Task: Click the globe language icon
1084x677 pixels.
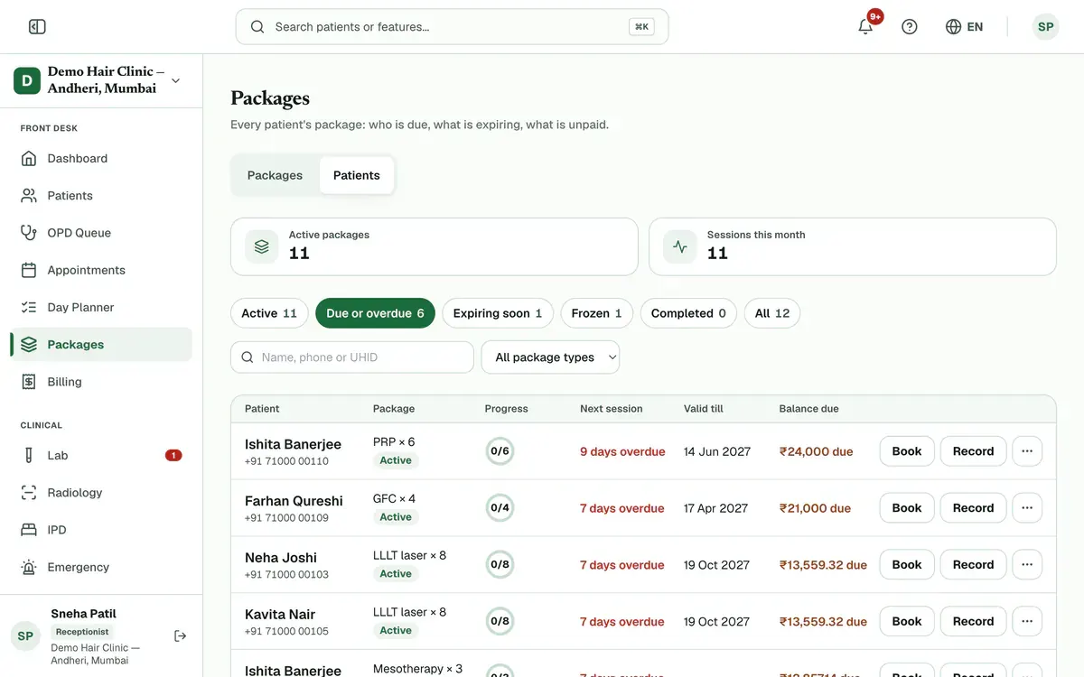Action: pos(953,27)
